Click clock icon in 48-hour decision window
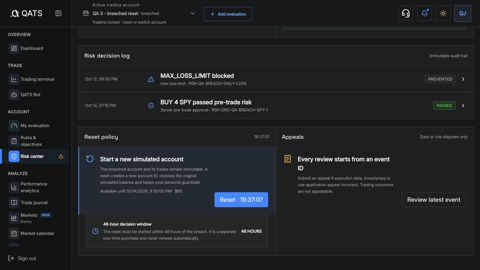Viewport: 480px width, 270px height. 95,231
